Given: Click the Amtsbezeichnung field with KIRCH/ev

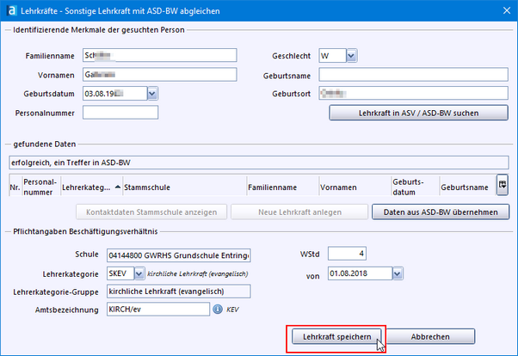Looking at the screenshot, I should (x=157, y=309).
